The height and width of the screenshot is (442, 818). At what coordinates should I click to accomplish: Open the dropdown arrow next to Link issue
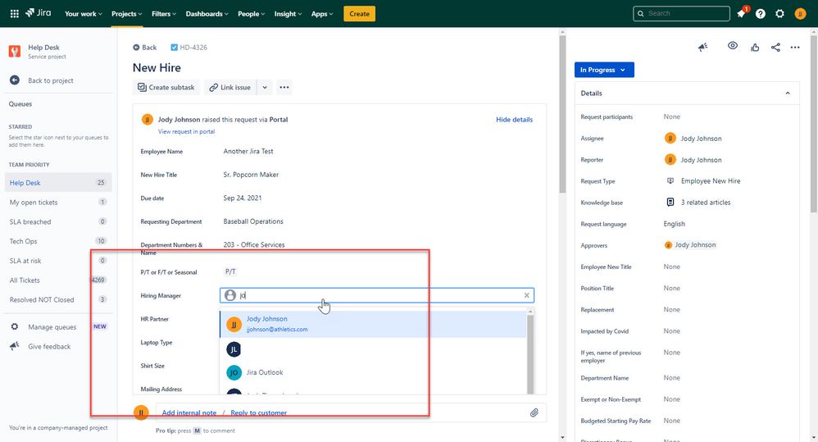pyautogui.click(x=265, y=87)
